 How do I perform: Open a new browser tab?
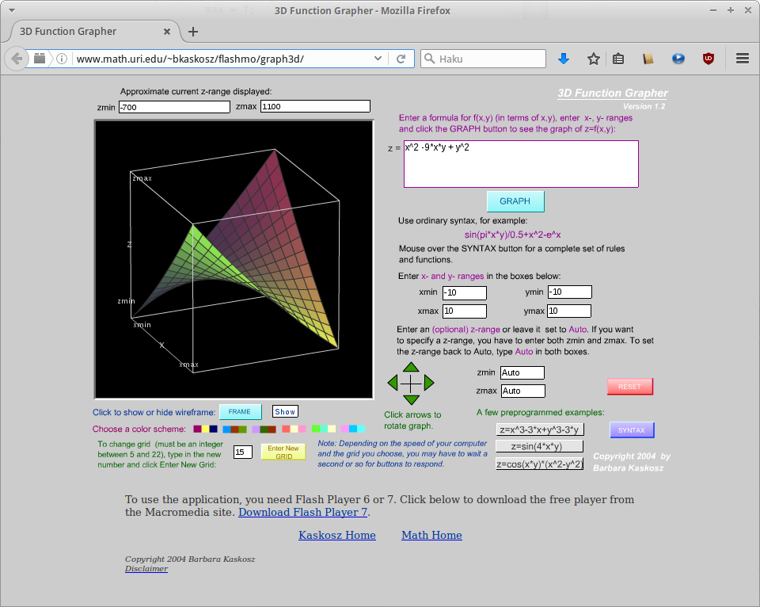coord(193,32)
